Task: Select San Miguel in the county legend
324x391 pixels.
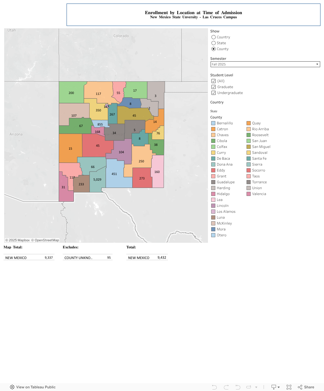Action: [261, 147]
